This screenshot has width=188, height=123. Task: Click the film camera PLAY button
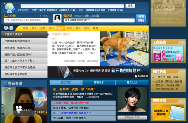pos(24,110)
